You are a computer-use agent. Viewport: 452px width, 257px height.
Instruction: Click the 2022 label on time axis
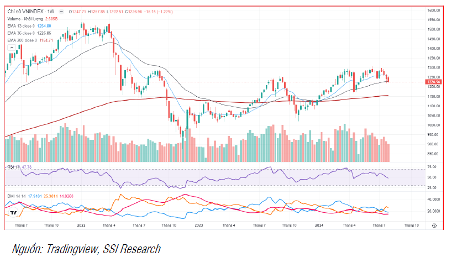point(81,225)
